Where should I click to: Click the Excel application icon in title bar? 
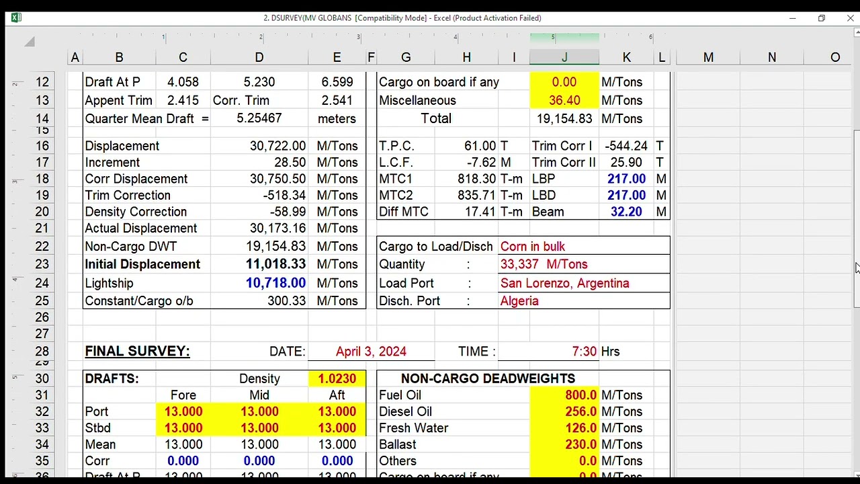coord(16,17)
